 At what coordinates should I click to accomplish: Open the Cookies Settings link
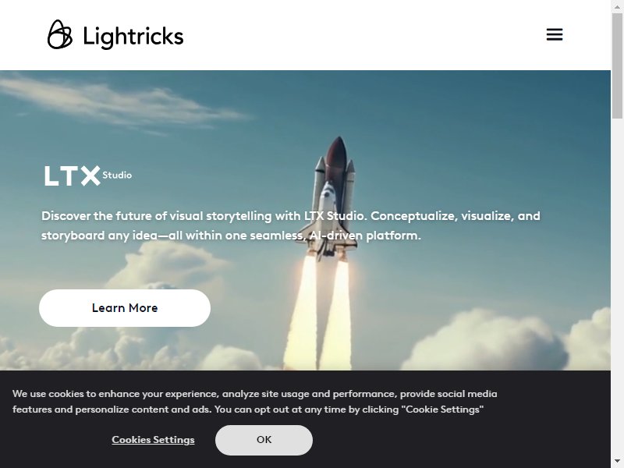coord(153,440)
